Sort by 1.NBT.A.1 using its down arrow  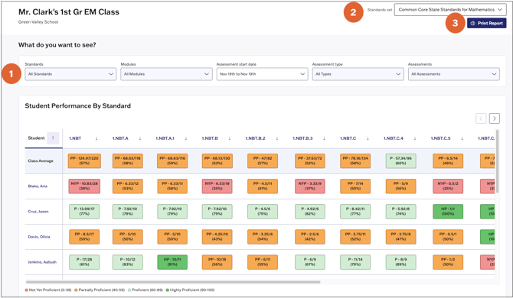pos(186,138)
